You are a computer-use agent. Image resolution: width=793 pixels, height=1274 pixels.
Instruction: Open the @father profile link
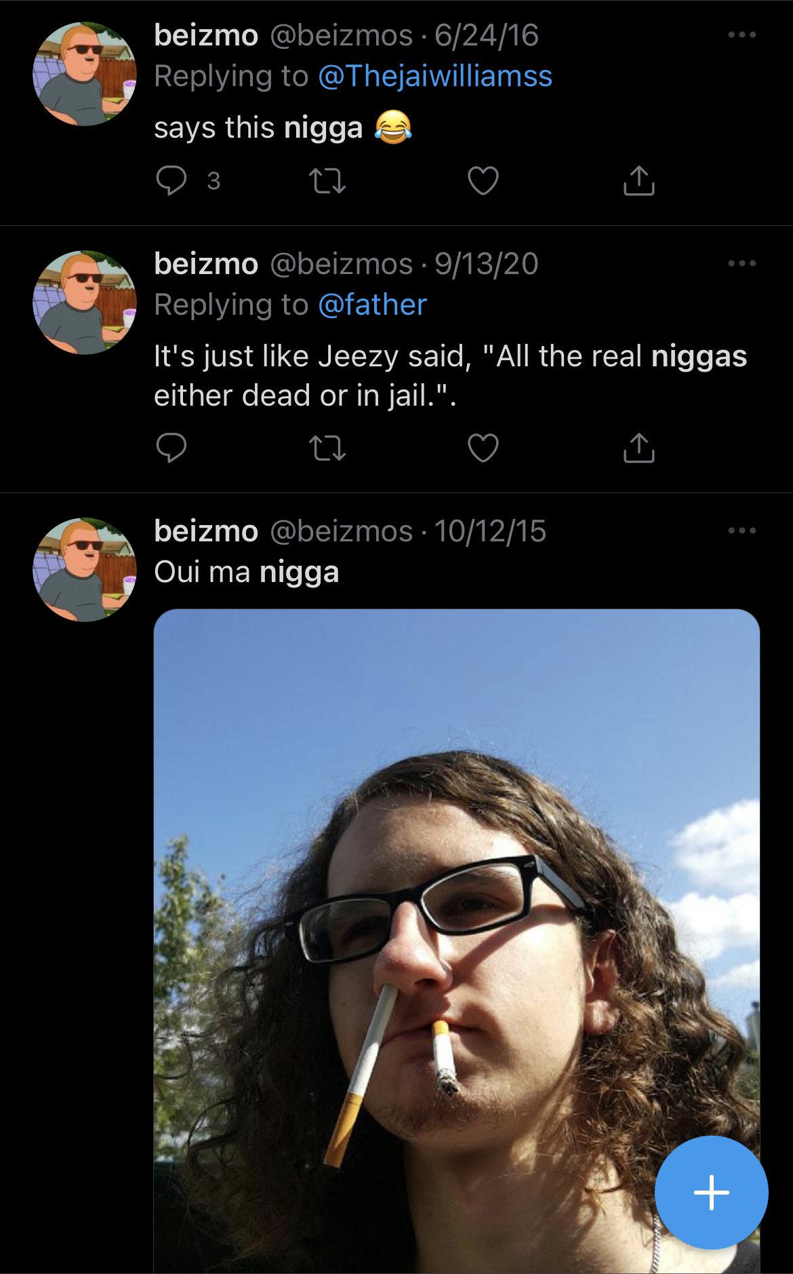372,305
